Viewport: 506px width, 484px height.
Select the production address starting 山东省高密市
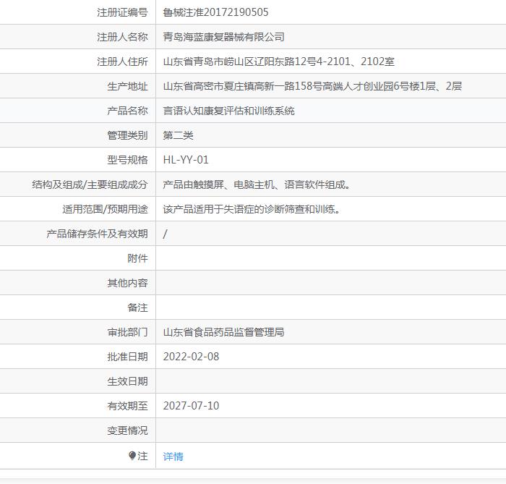312,86
